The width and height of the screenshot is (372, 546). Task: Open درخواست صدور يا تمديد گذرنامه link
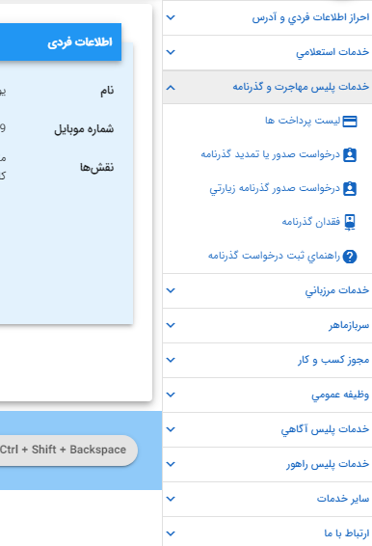tap(270, 154)
